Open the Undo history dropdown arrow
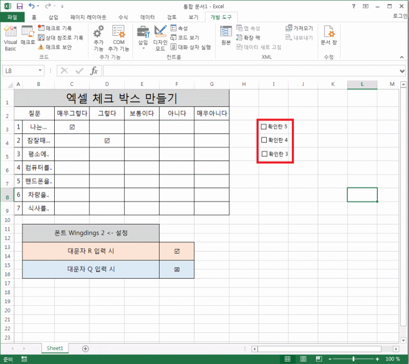 (38, 6)
